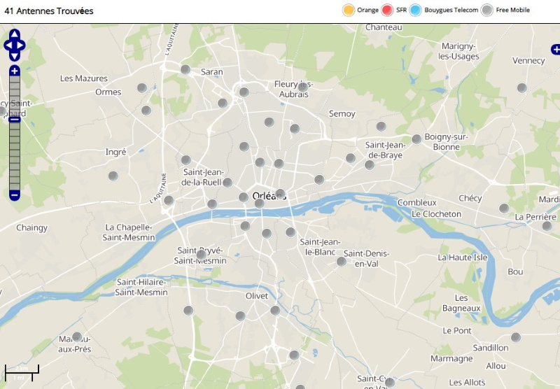Click the Chanteau place label

384,27
